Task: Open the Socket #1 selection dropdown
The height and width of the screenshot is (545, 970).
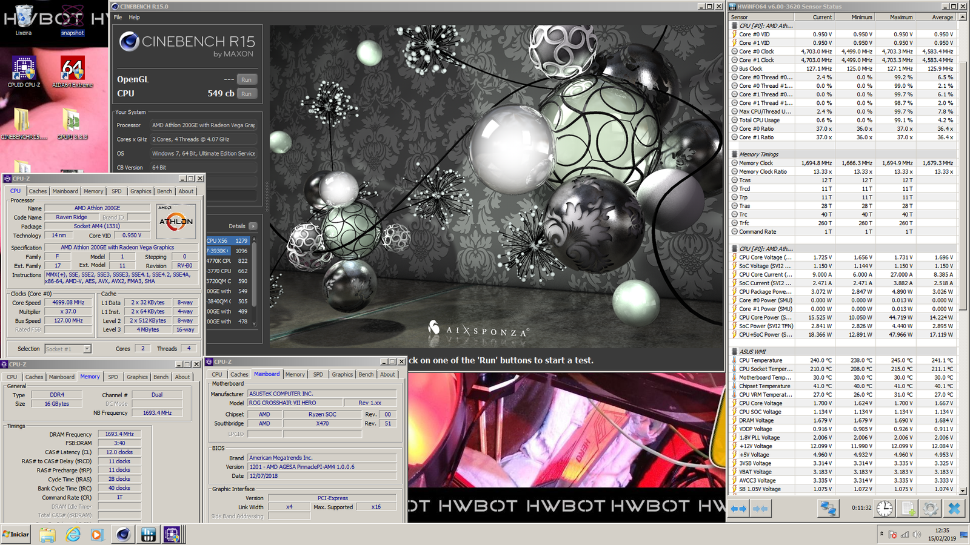Action: pyautogui.click(x=87, y=349)
